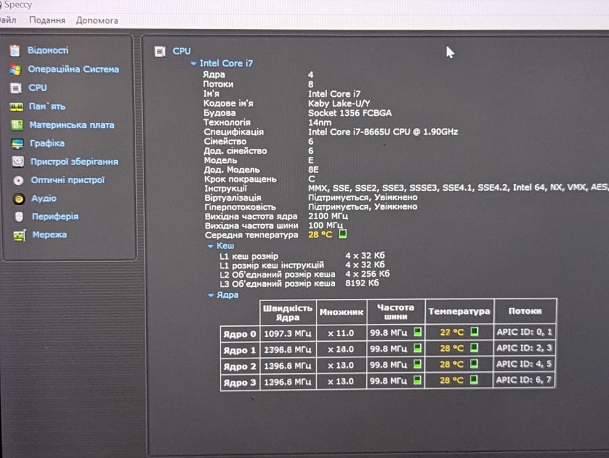Collapse the Кеш section arrow
This screenshot has height=458, width=609.
210,246
